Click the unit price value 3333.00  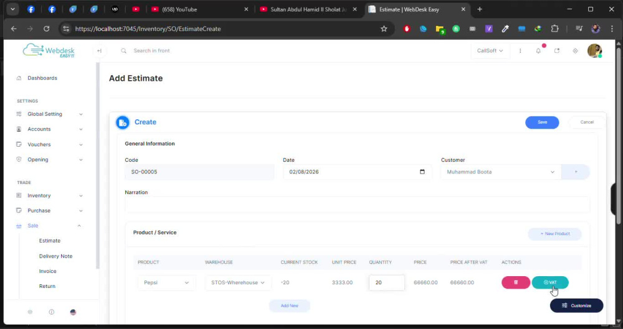click(x=342, y=282)
